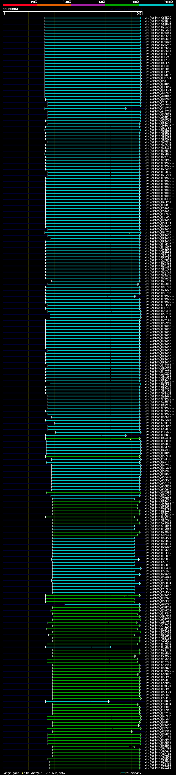Click the alignment arrowhead for UniRef100_A2Z319
The height and width of the screenshot is (775, 176).
tap(132, 731)
